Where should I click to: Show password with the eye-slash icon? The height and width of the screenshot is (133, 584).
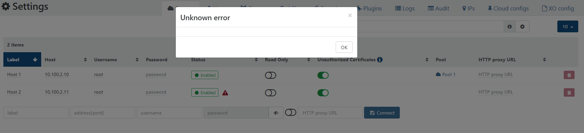[x=276, y=113]
